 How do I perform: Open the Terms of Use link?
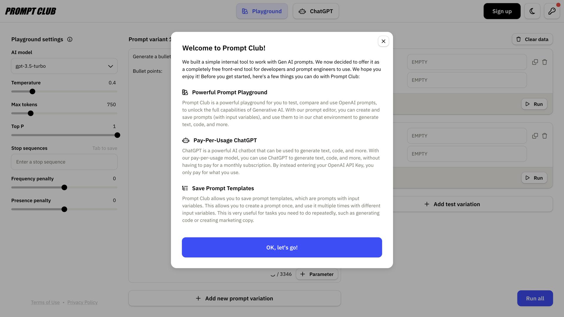pos(45,302)
